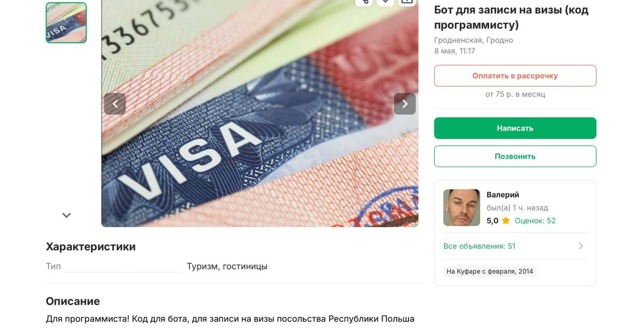Click the green 'Написать' button

[515, 128]
